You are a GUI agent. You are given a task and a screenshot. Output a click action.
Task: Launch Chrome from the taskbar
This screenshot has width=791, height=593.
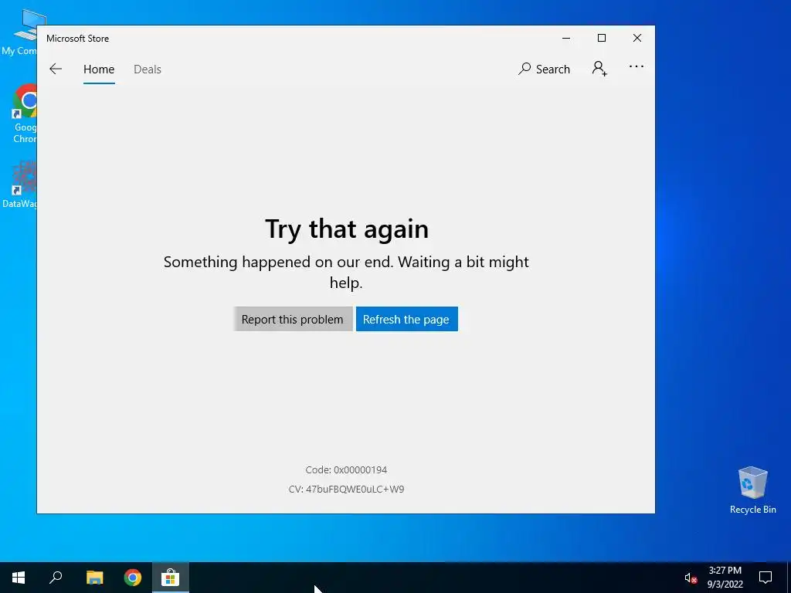pos(133,578)
